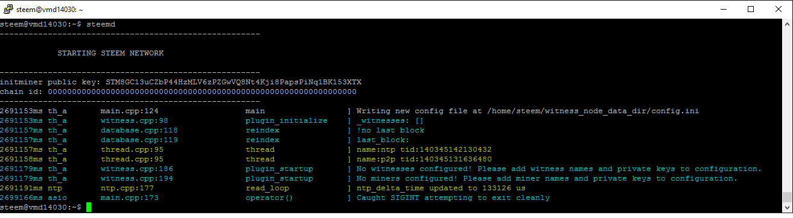Click the Caught SIGINT message line
This screenshot has width=793, height=218.
(x=453, y=198)
